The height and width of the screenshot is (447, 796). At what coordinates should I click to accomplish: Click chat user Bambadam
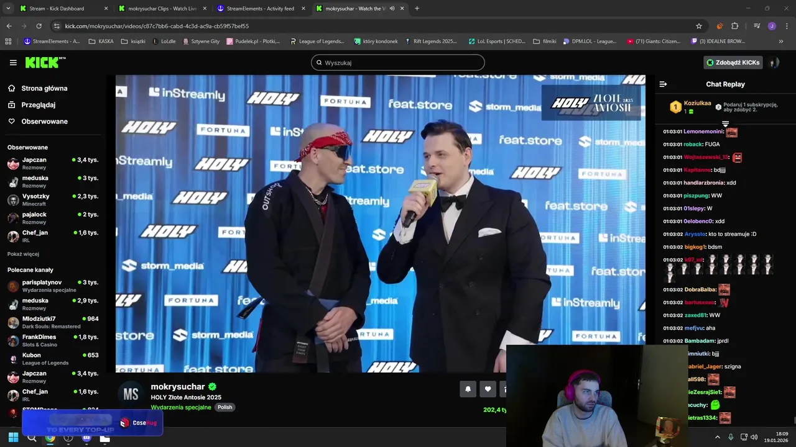699,341
